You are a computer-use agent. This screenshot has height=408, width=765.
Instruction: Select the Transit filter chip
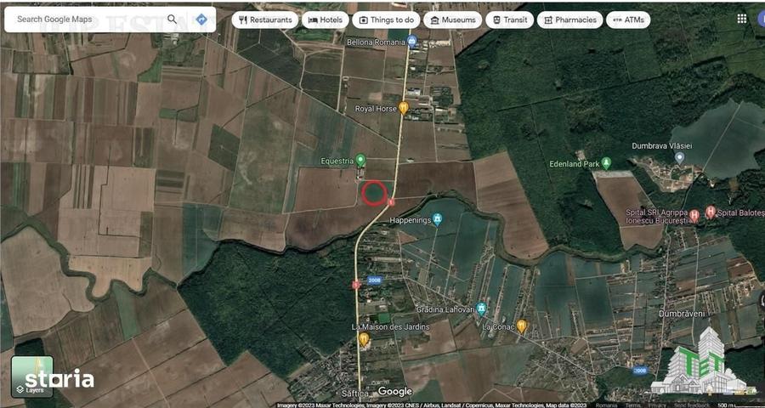pos(509,20)
